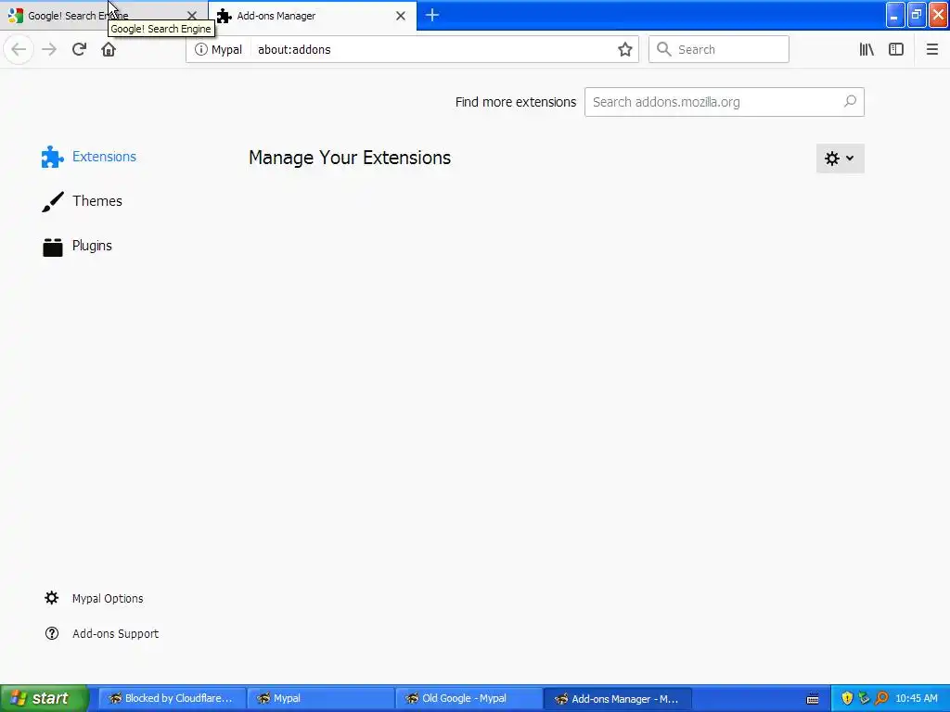
Task: Bookmark this page with the star
Action: (624, 50)
